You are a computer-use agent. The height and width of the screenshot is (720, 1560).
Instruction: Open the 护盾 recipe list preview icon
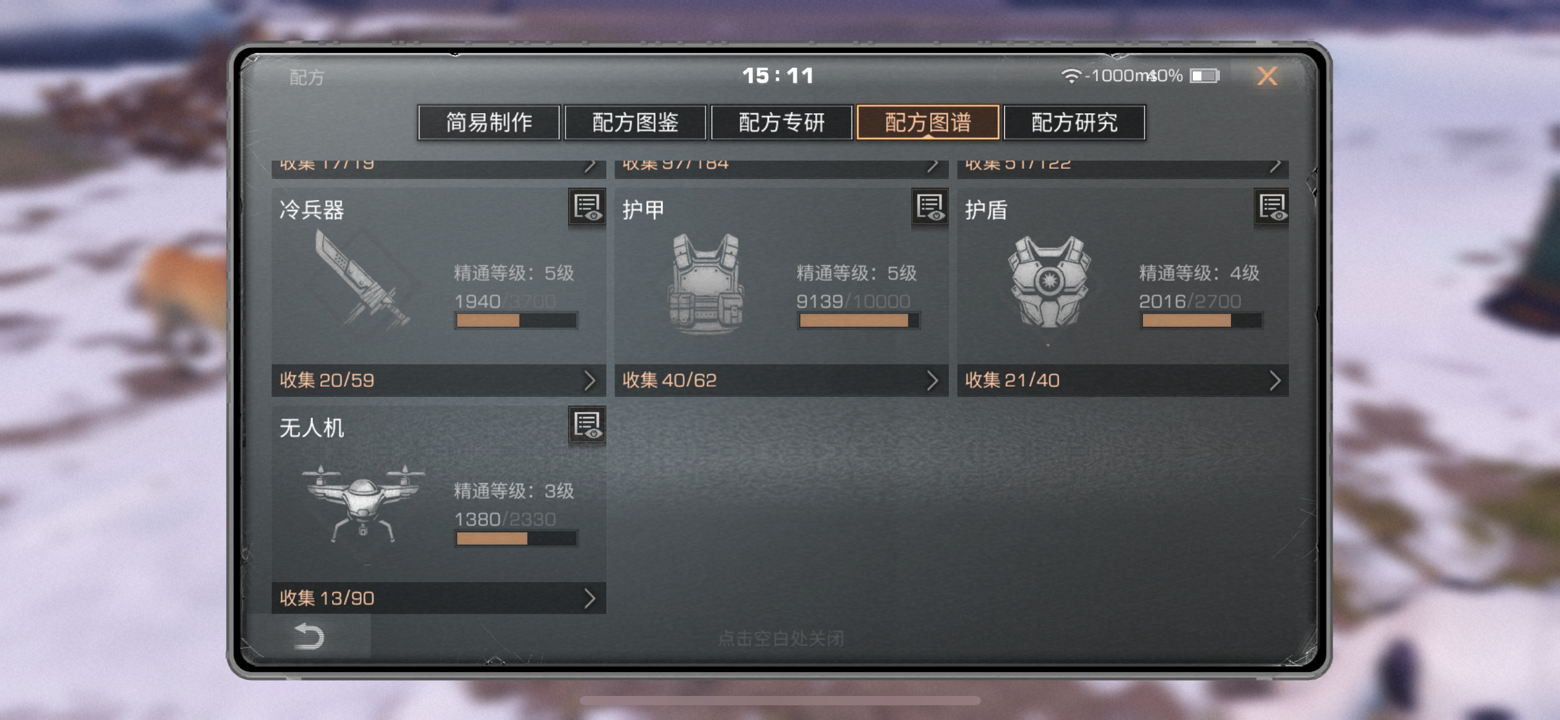coord(1272,207)
